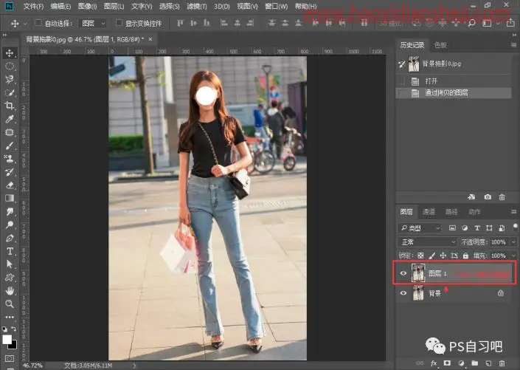This screenshot has width=520, height=370.
Task: Switch to the 动作 tab
Action: tap(474, 211)
